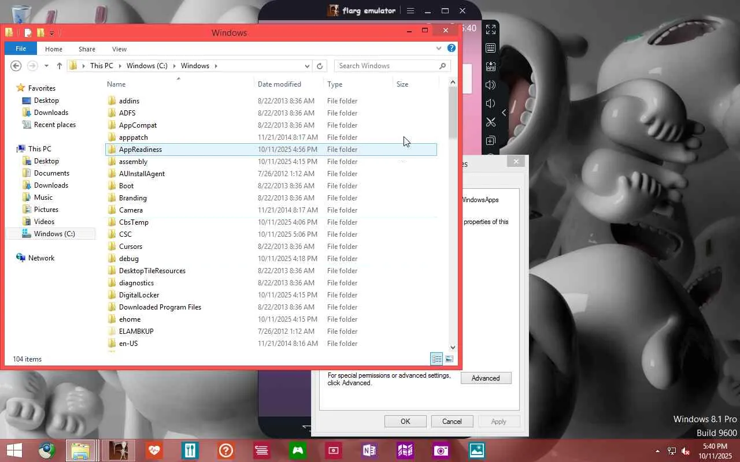Click Cancel in the properties dialog
740x462 pixels.
(452, 422)
